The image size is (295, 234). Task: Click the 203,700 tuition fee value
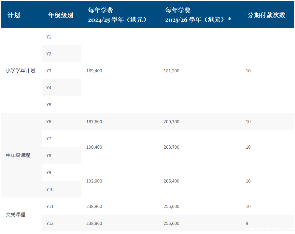(171, 147)
